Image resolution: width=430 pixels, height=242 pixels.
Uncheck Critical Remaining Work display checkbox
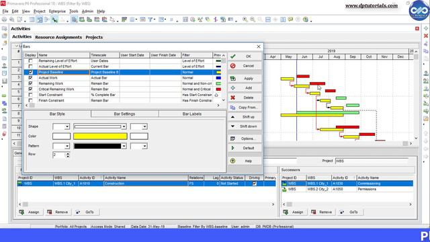coord(30,89)
